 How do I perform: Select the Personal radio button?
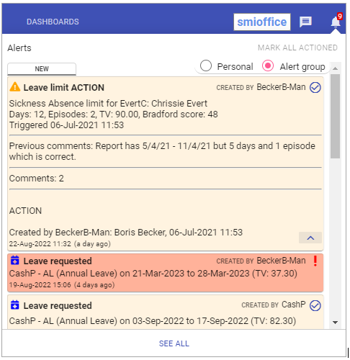tap(206, 66)
